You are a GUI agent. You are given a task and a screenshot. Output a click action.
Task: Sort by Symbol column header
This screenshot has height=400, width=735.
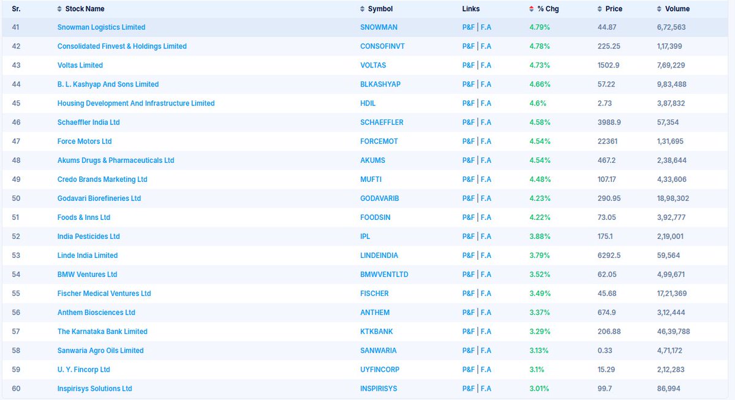377,9
